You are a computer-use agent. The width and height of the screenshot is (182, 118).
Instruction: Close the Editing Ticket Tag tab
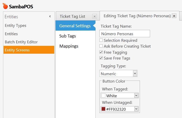(174, 16)
